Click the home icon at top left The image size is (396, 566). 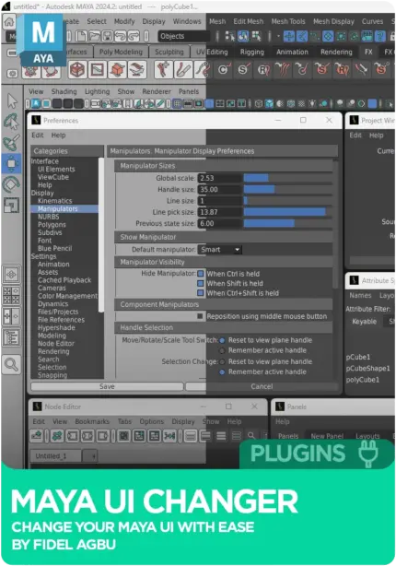pyautogui.click(x=8, y=21)
